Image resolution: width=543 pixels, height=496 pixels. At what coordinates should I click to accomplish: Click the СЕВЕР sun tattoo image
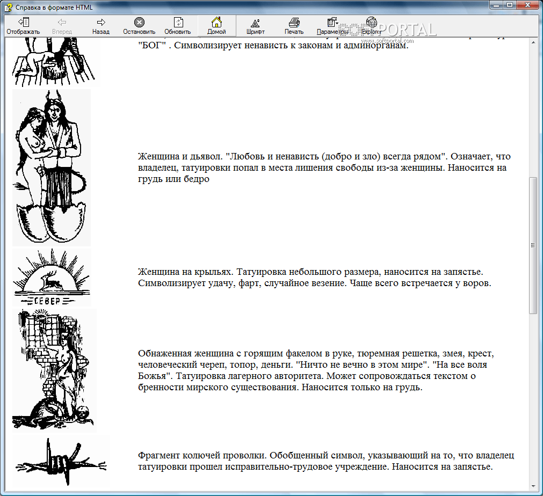pos(52,277)
